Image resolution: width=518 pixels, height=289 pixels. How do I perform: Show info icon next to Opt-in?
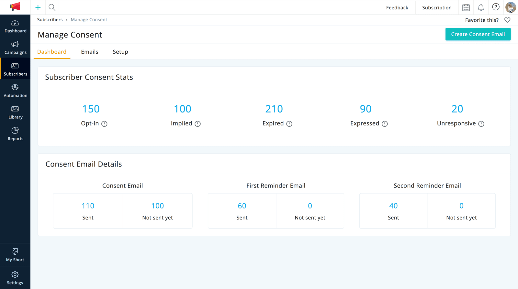[104, 124]
